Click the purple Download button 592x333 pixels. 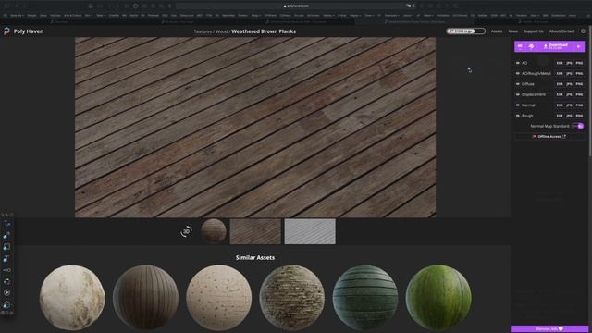pyautogui.click(x=555, y=46)
